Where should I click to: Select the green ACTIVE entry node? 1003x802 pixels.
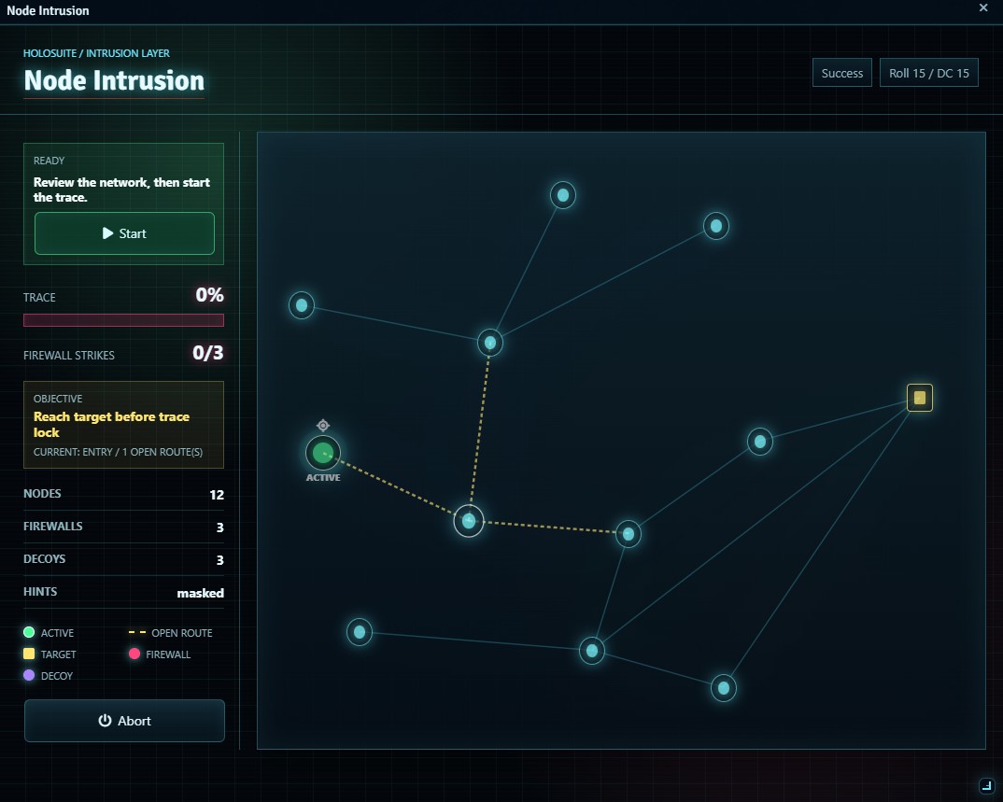click(323, 453)
